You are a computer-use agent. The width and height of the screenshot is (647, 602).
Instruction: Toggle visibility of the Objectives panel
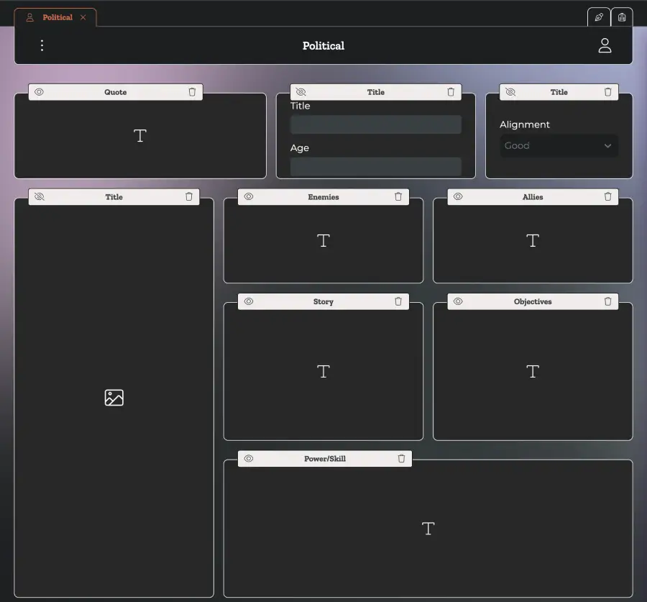click(x=458, y=301)
